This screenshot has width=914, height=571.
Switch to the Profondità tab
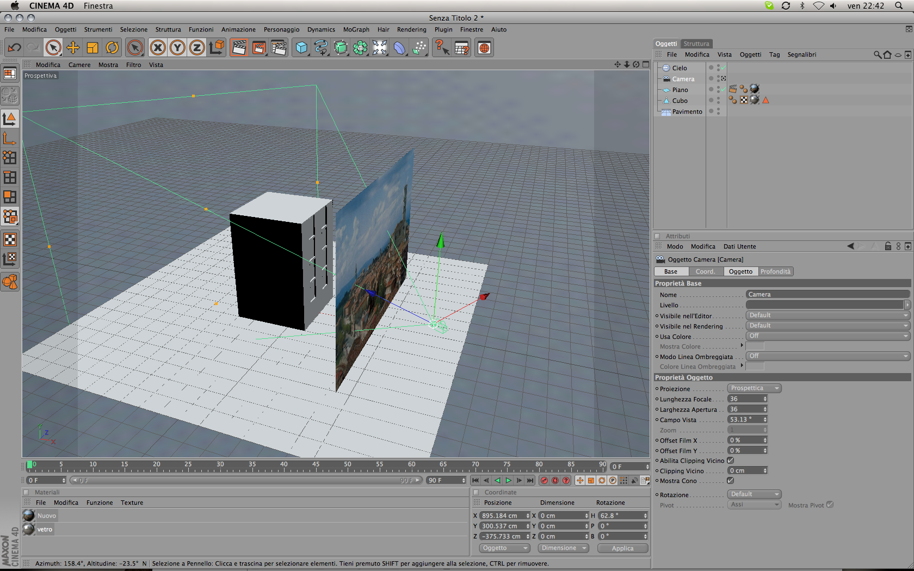tap(775, 271)
